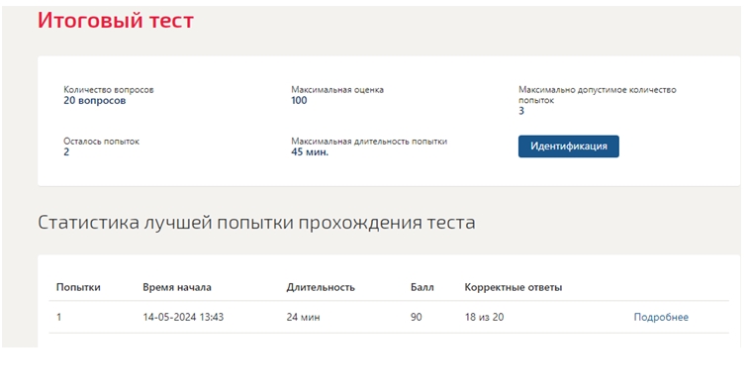Click the Корректные ответы column header

514,287
